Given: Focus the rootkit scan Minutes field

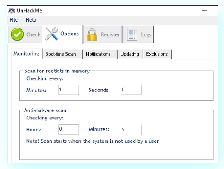Looking at the screenshot, I should tap(68, 90).
